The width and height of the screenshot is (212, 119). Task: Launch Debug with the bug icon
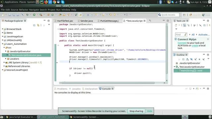pos(27,15)
